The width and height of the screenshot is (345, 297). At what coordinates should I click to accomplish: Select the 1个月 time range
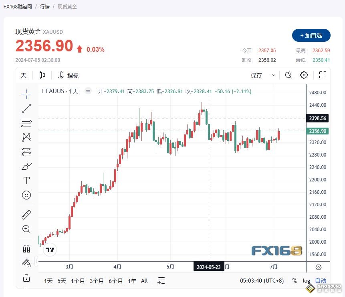point(78,281)
